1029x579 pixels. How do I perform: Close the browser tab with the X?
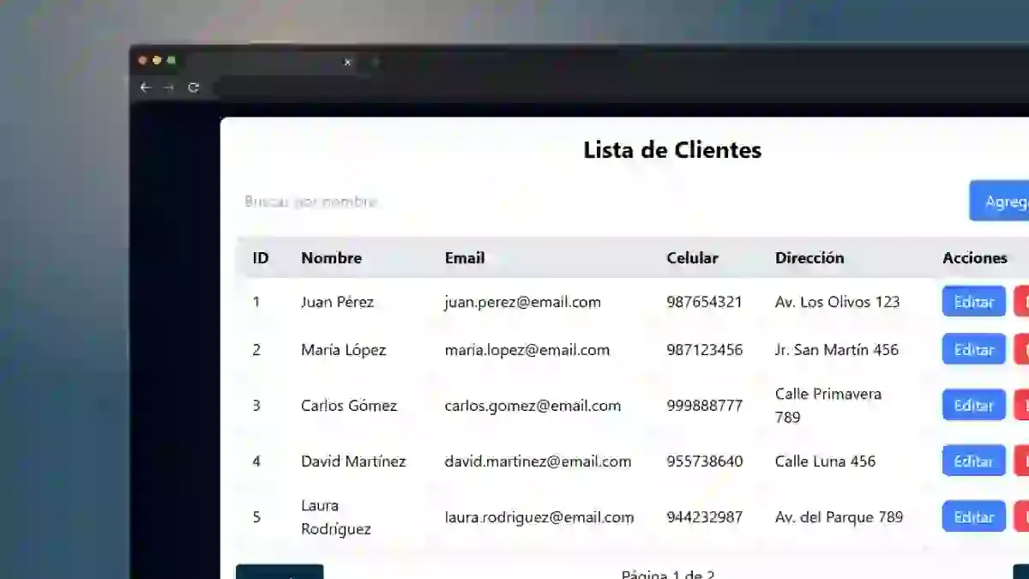click(347, 62)
